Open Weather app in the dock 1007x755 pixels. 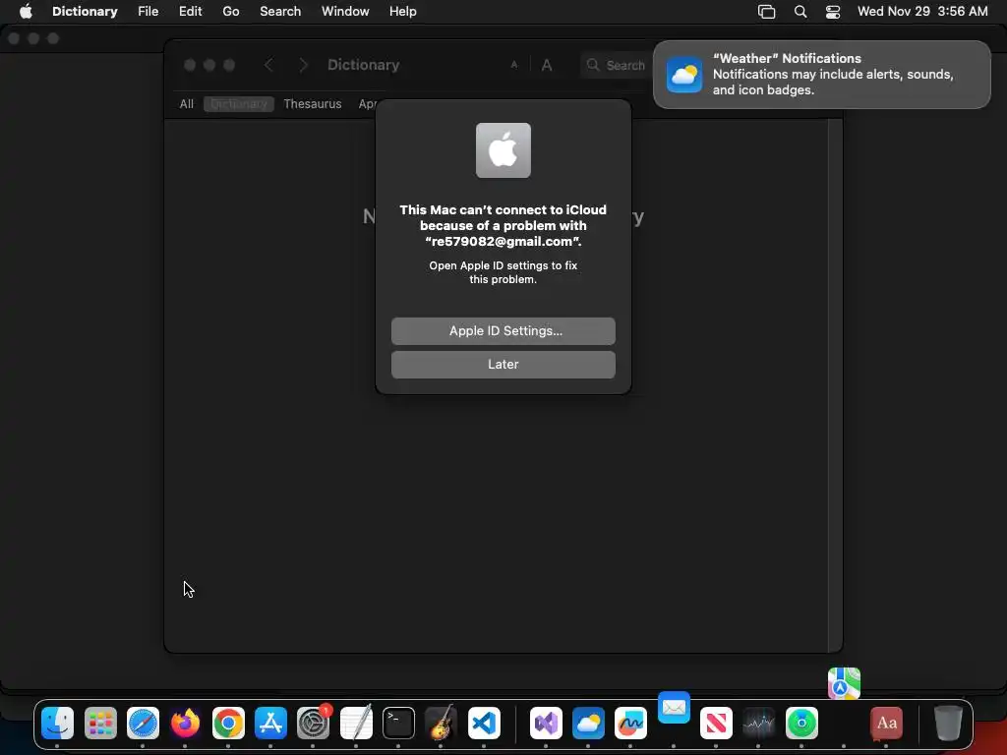[x=588, y=723]
